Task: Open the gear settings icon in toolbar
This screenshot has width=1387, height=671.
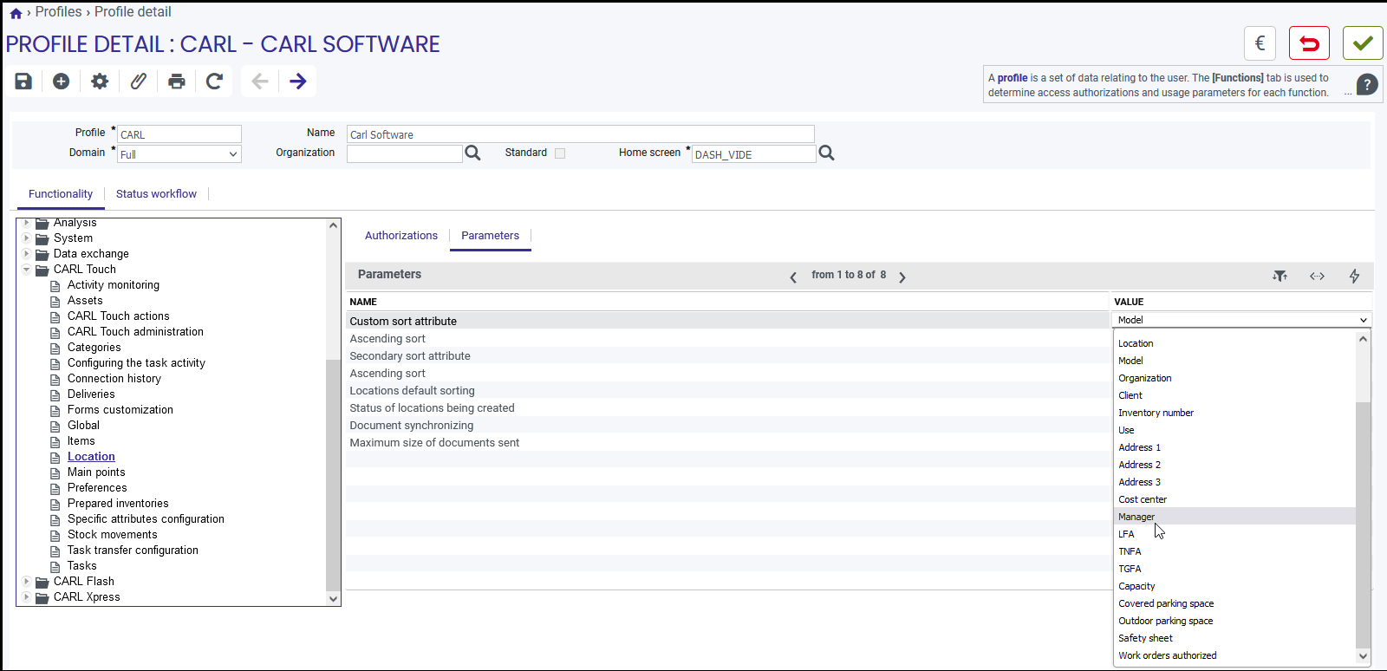Action: [x=100, y=81]
